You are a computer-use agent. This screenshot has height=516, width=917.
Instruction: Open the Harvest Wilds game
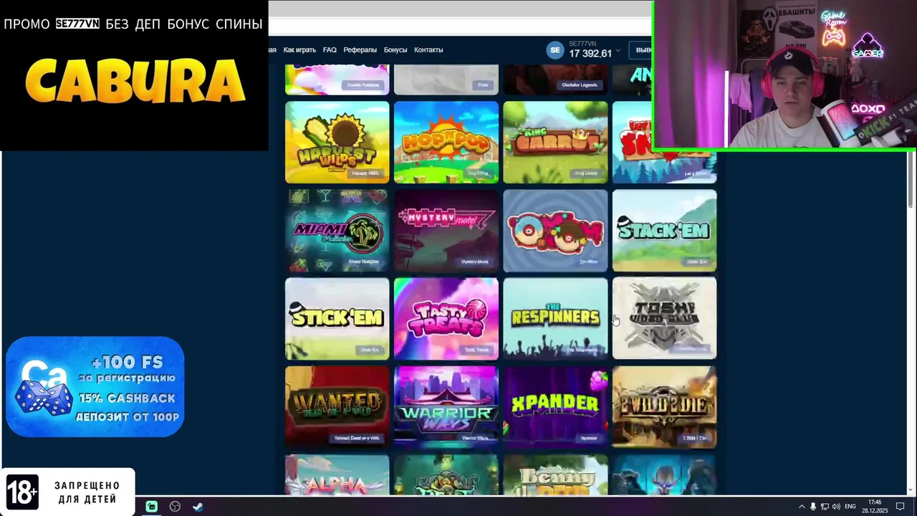(337, 142)
